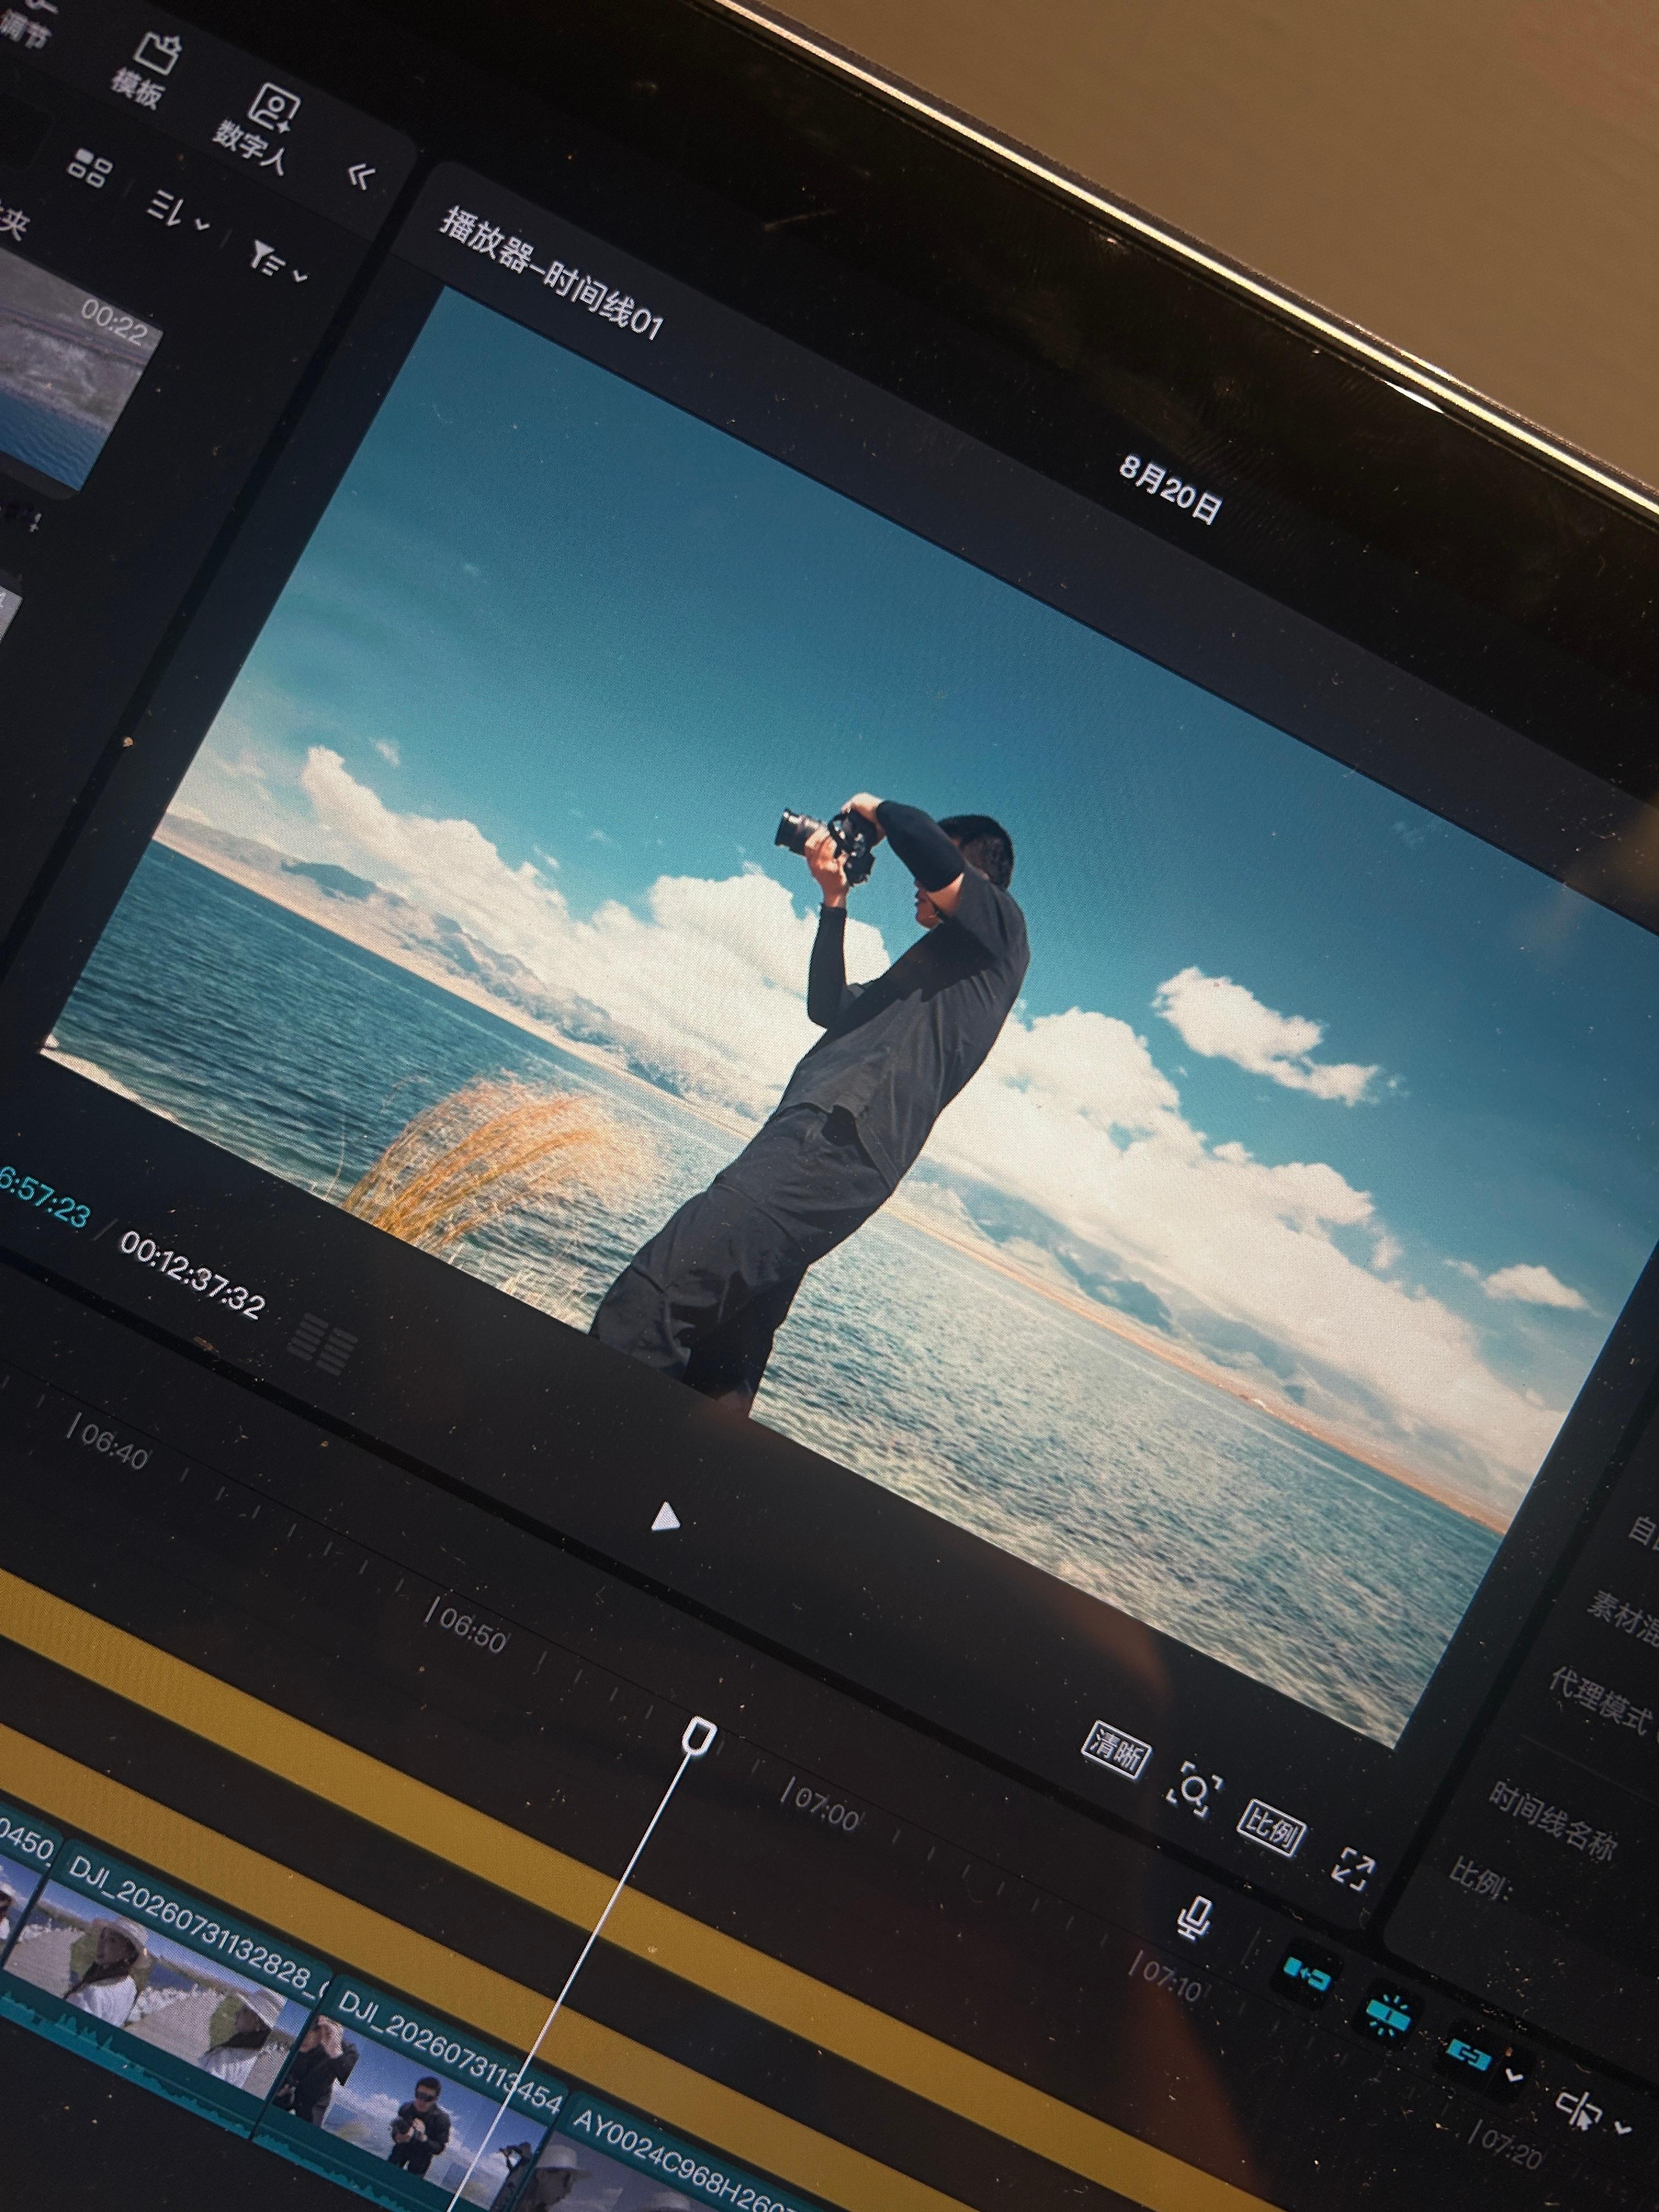Click the 播放器-时间线01 player title
Screen dimensions: 1659x2212
coord(552,273)
